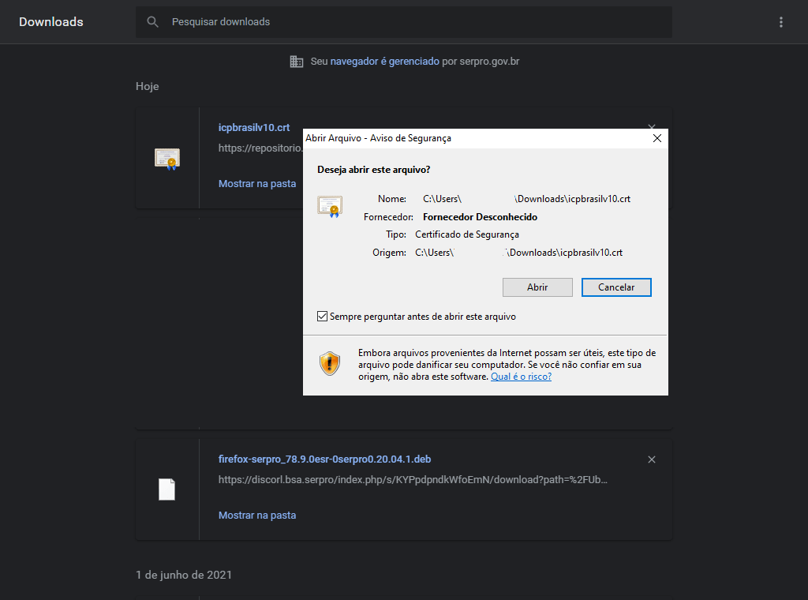This screenshot has width=808, height=600.
Task: Open the 'Qual é o risco?' link
Action: click(521, 377)
